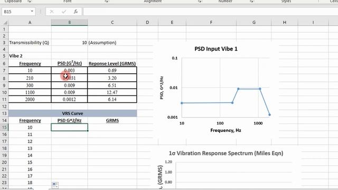Click the PSD Input Vibe 1 chart title

216,49
